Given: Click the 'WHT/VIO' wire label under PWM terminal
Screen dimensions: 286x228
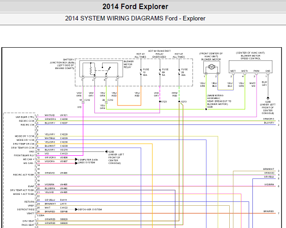Looking at the screenshot, I should tap(252, 84).
